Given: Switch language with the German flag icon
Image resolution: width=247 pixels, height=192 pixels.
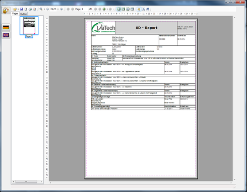Looking at the screenshot, I should [6, 27].
